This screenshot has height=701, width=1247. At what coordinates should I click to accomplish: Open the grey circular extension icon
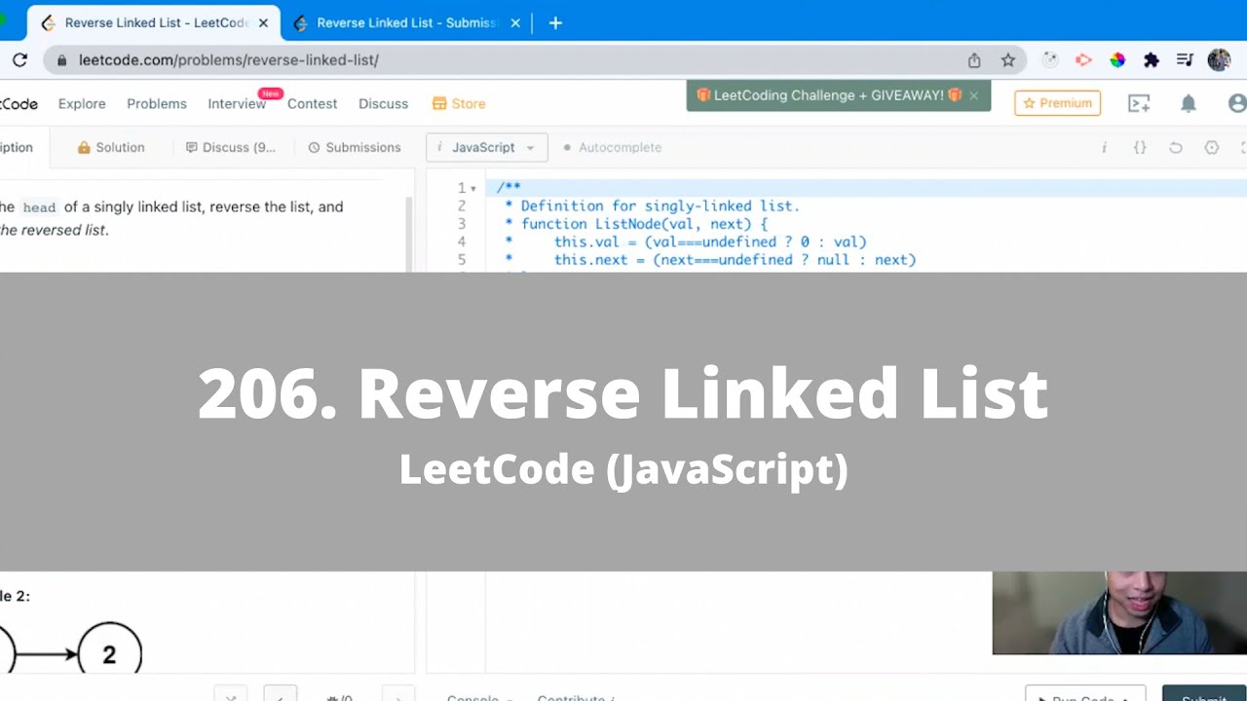tap(1049, 60)
